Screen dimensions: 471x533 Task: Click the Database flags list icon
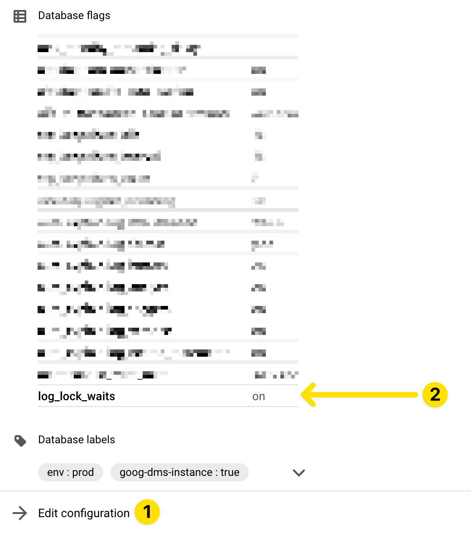[20, 16]
